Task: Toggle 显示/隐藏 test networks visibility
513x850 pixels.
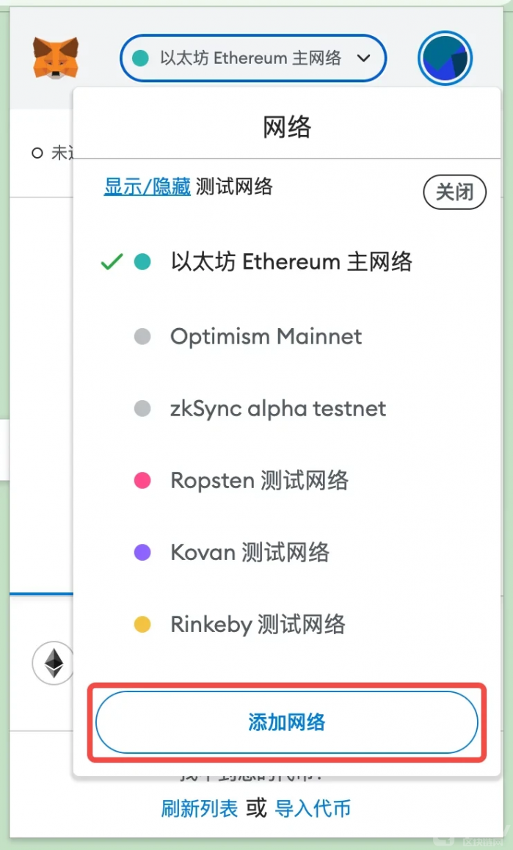Action: tap(147, 187)
